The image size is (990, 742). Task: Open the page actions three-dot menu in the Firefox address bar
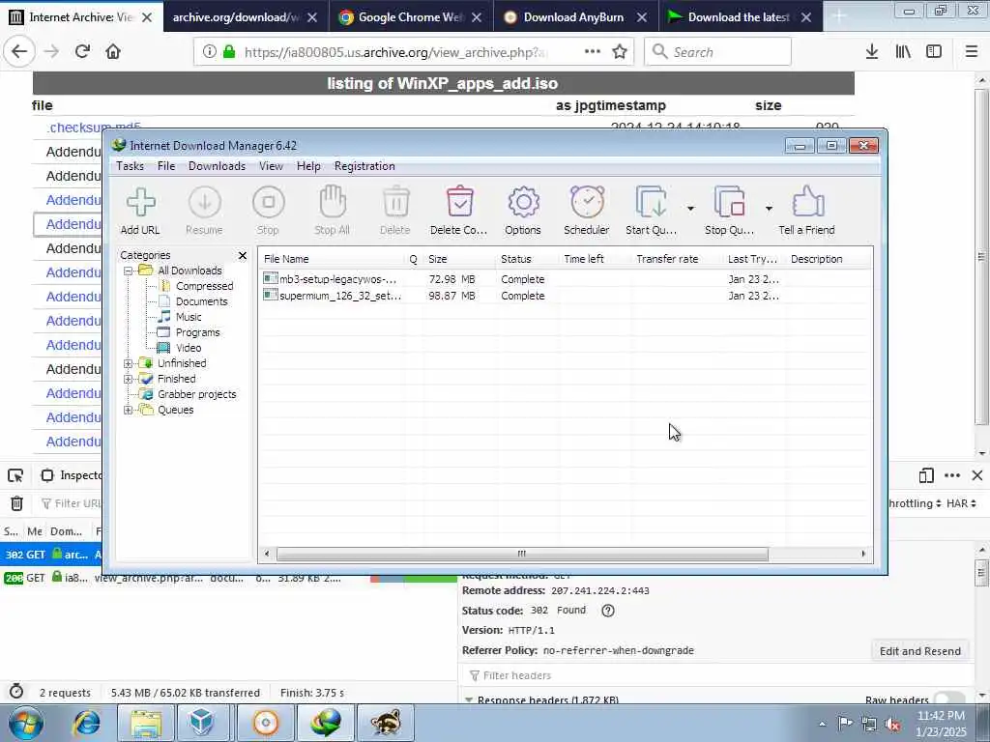coord(593,52)
